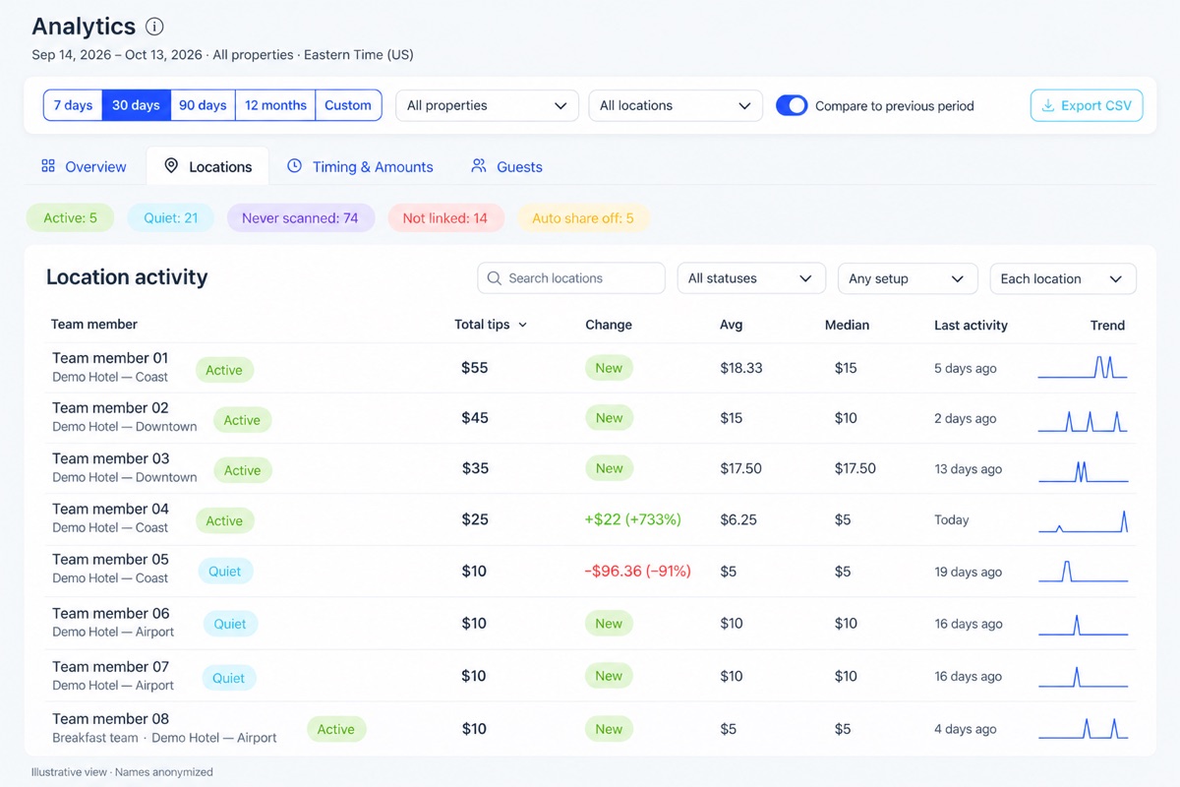Click the -$96.36 (-91%) change value
The height and width of the screenshot is (787, 1180).
click(x=637, y=571)
